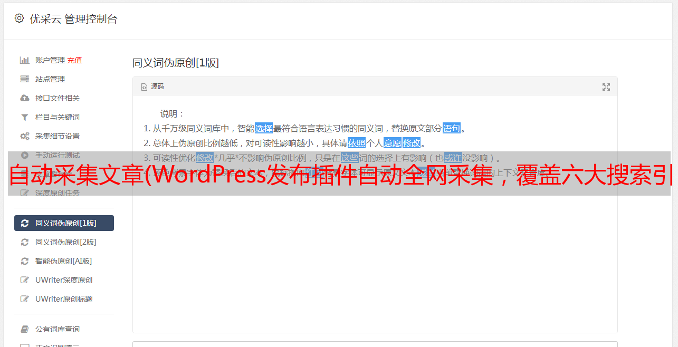Click the edit icon beside 深度原创任务

point(24,193)
